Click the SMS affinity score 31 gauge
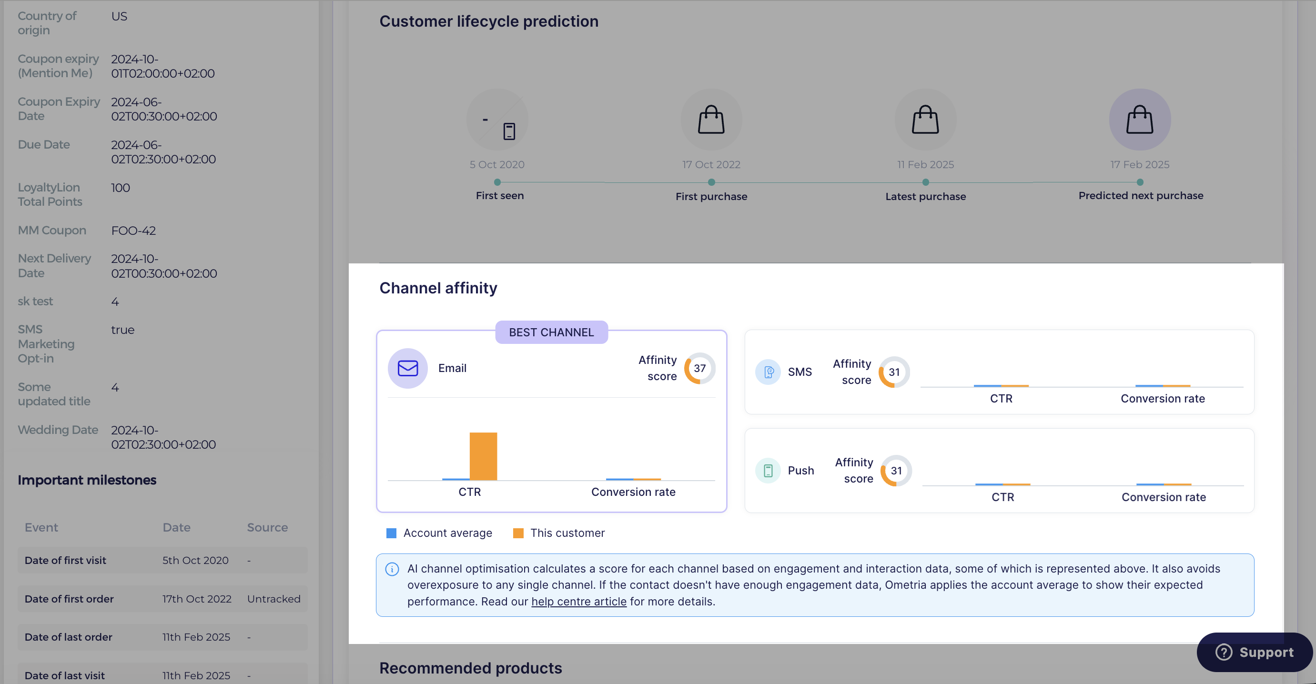 (894, 372)
